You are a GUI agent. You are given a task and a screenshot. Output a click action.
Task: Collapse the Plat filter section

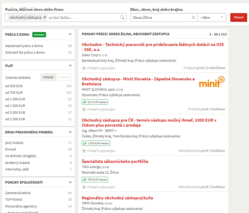pyautogui.click(x=70, y=65)
